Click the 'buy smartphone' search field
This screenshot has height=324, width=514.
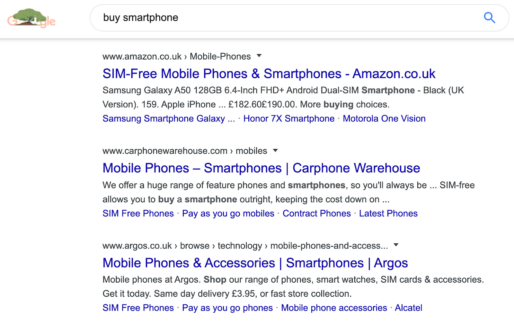coord(283,18)
